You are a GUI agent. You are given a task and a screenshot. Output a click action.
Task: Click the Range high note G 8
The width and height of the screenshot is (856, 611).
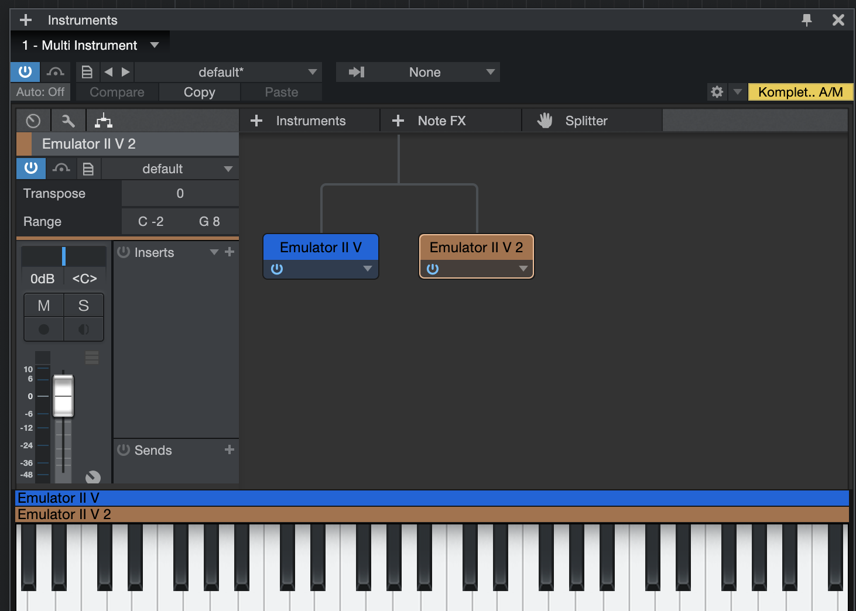point(210,221)
